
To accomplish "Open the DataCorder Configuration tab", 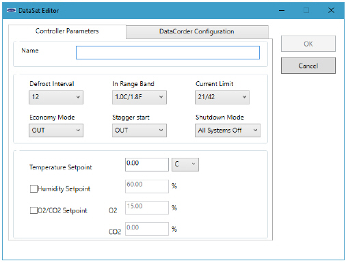I will click(197, 31).
